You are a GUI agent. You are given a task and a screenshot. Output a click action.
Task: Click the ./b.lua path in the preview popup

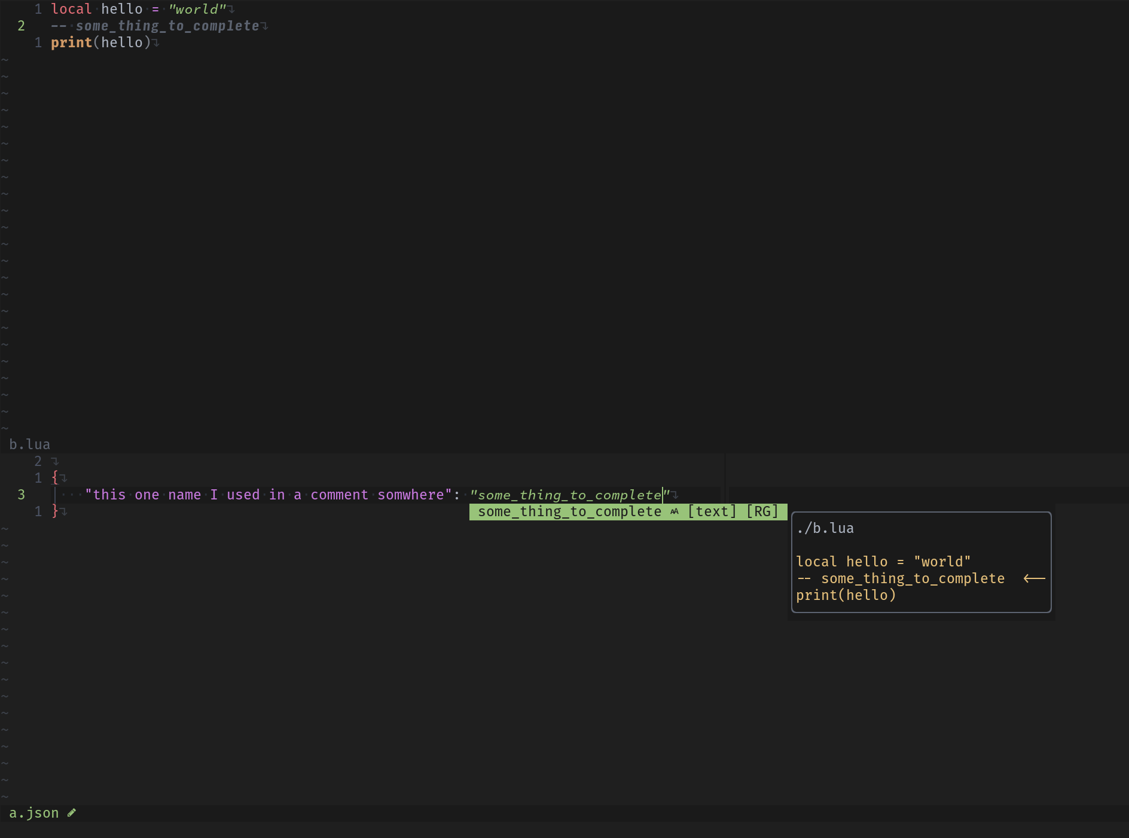pos(825,528)
